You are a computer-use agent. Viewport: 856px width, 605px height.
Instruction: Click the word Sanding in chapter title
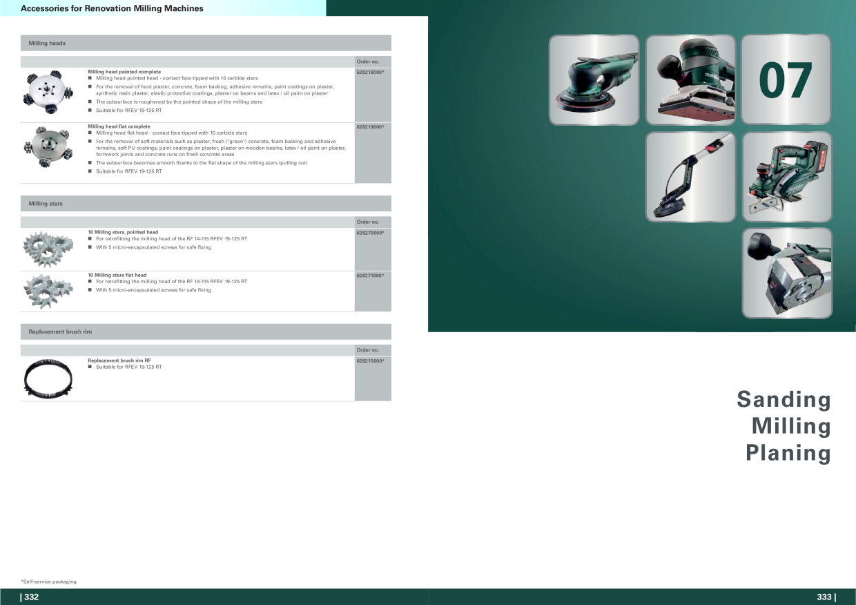(x=784, y=400)
